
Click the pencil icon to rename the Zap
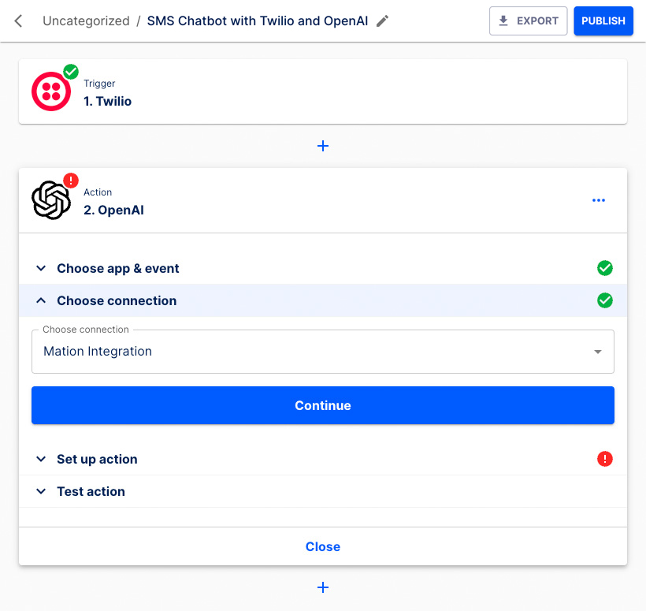pyautogui.click(x=382, y=20)
